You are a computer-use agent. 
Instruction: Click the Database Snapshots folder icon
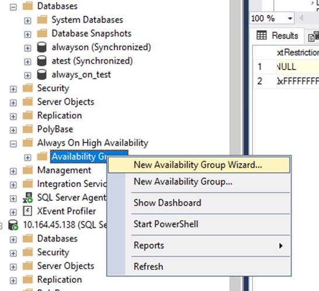(42, 33)
